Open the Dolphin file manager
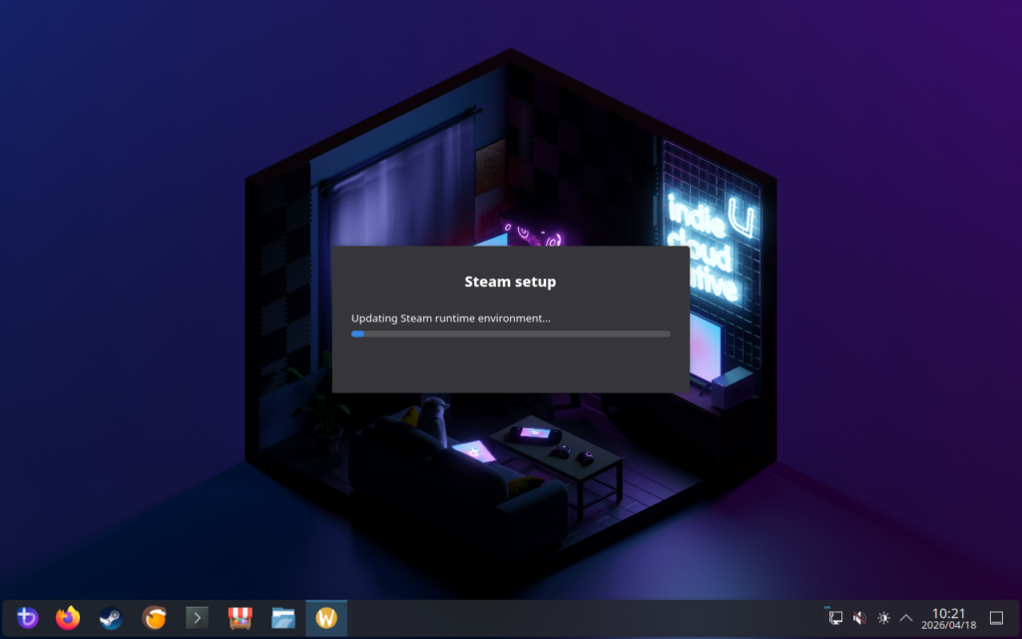Viewport: 1022px width, 639px height. pos(283,618)
